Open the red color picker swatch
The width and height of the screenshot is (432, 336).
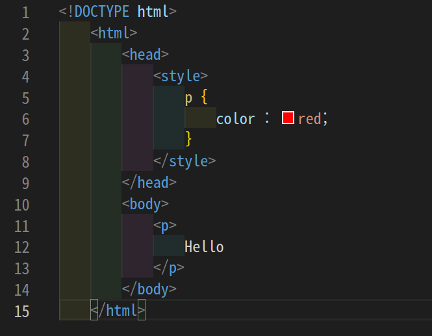coord(288,118)
